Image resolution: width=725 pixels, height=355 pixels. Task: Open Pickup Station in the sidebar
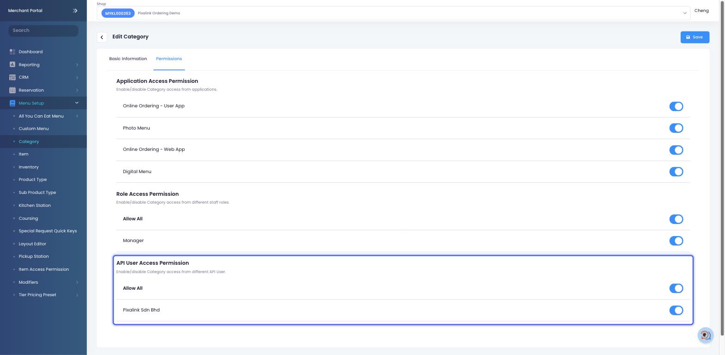[x=34, y=256]
